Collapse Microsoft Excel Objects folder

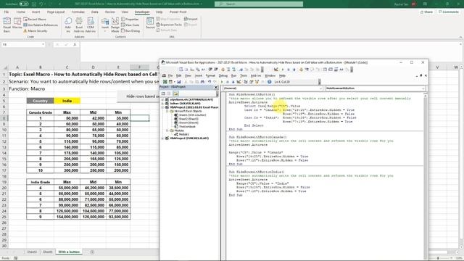point(167,111)
